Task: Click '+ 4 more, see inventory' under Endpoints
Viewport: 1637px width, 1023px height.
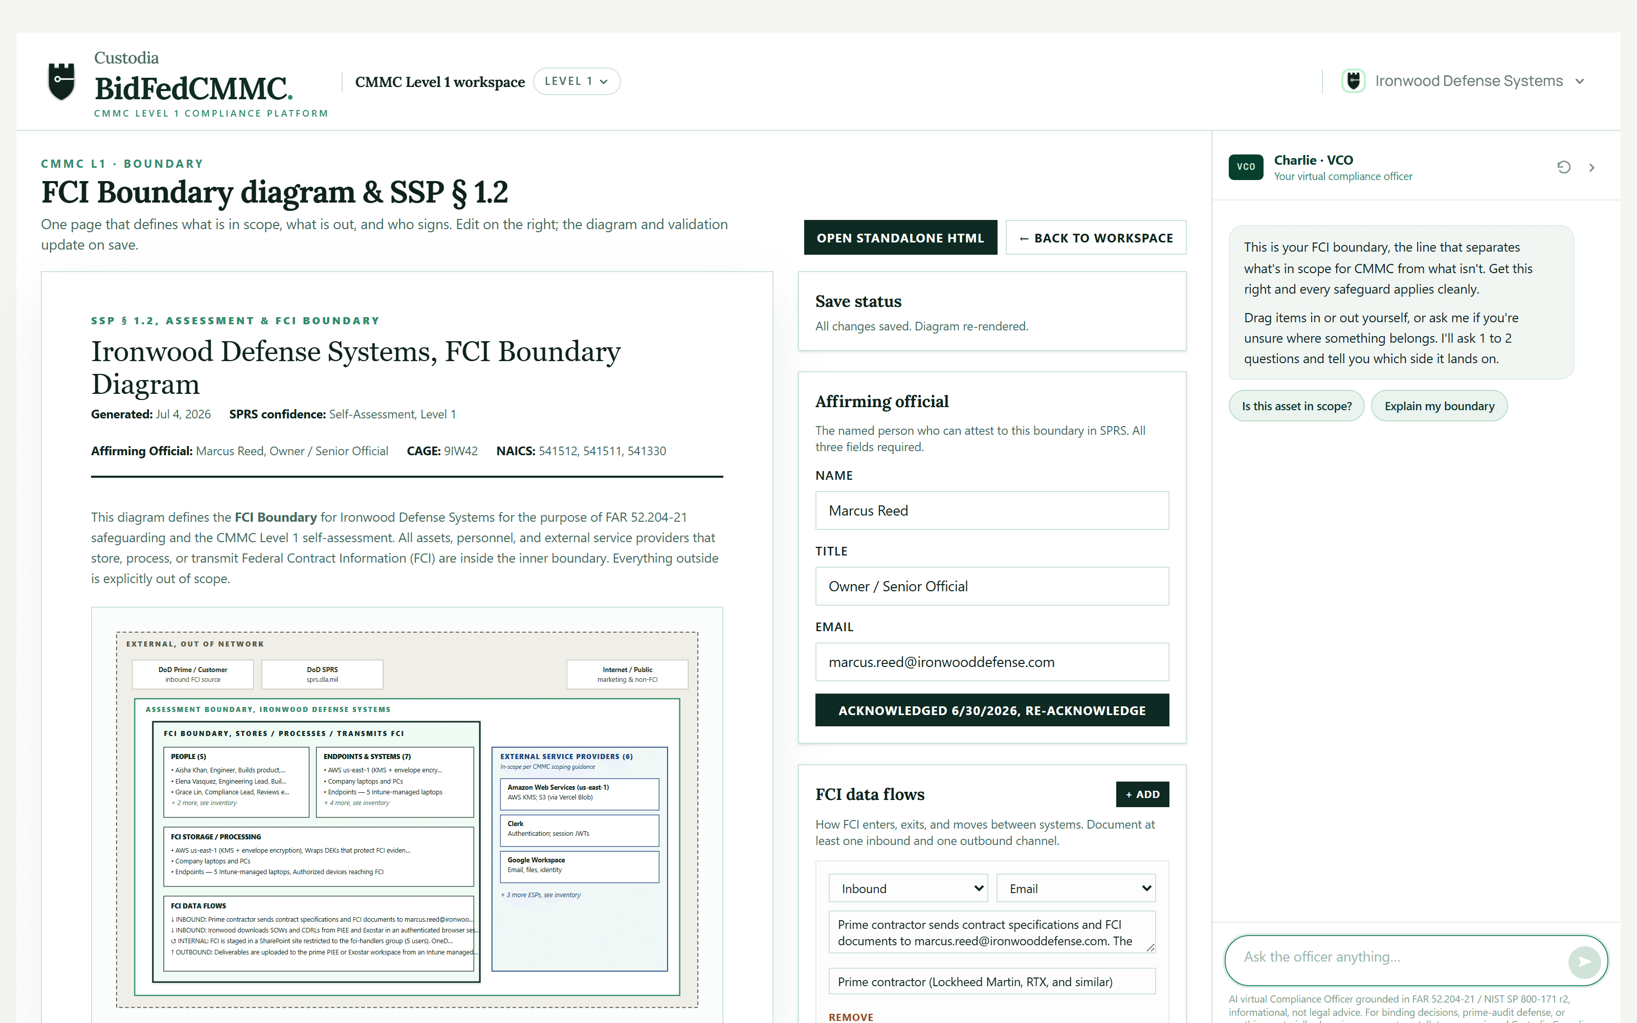Action: point(357,803)
